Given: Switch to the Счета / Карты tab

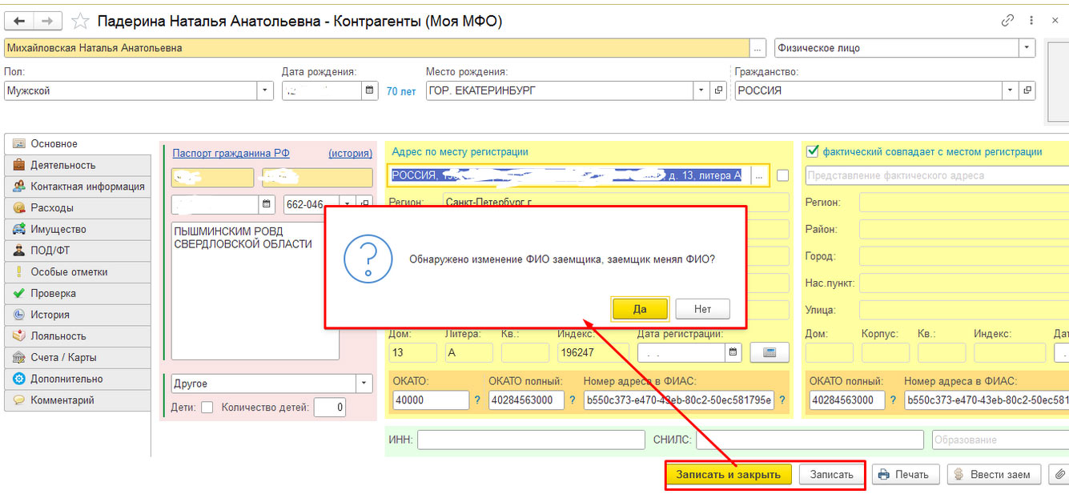Looking at the screenshot, I should click(77, 357).
